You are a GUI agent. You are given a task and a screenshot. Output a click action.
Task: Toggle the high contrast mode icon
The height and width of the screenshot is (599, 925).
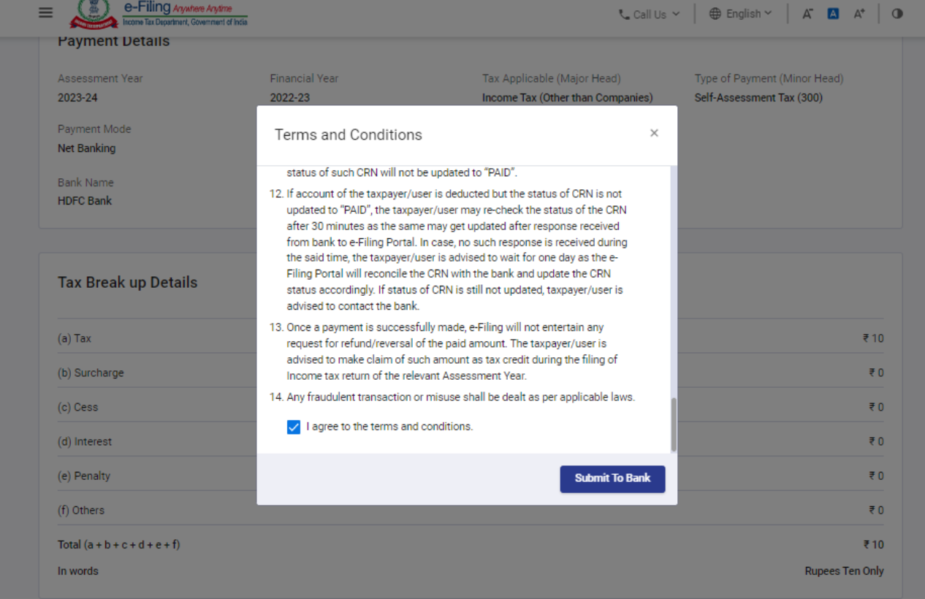point(897,14)
